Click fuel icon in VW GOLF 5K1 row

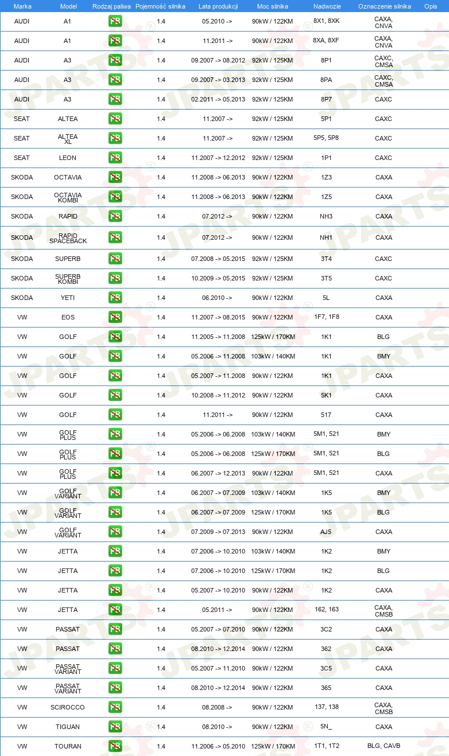[x=115, y=395]
